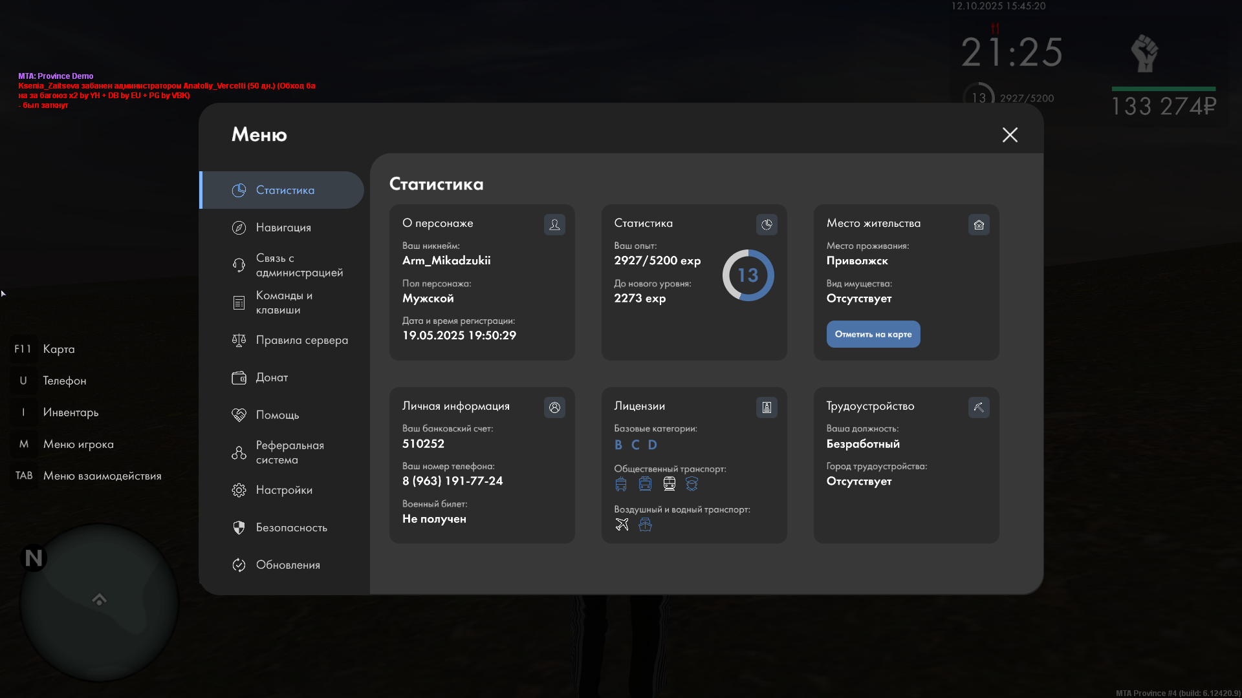Open the Безопасность section
Viewport: 1242px width, 698px height.
tap(291, 527)
